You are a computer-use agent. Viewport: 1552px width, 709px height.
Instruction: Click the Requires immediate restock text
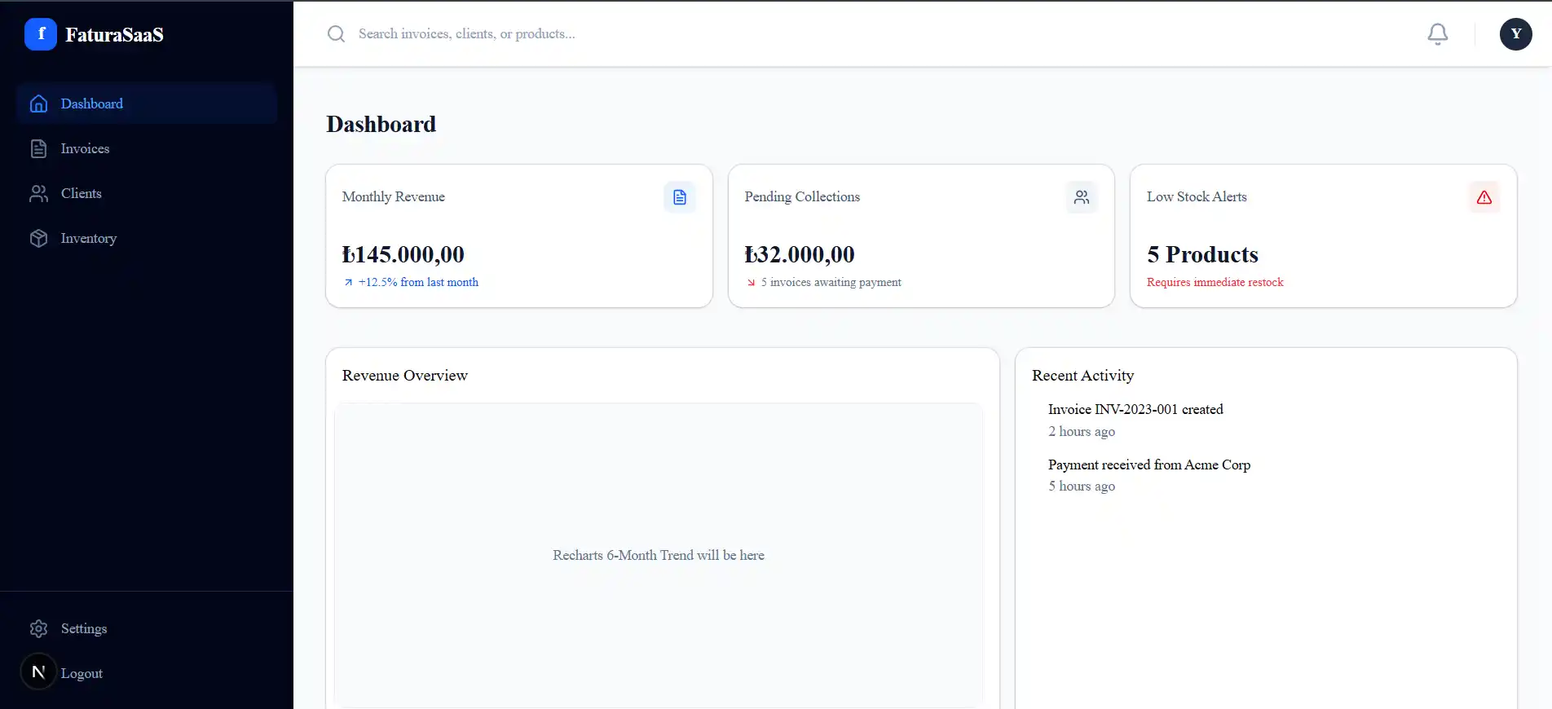[x=1215, y=282]
